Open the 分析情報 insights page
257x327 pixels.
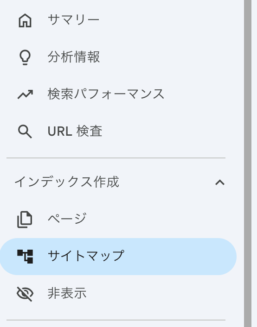[x=74, y=57]
